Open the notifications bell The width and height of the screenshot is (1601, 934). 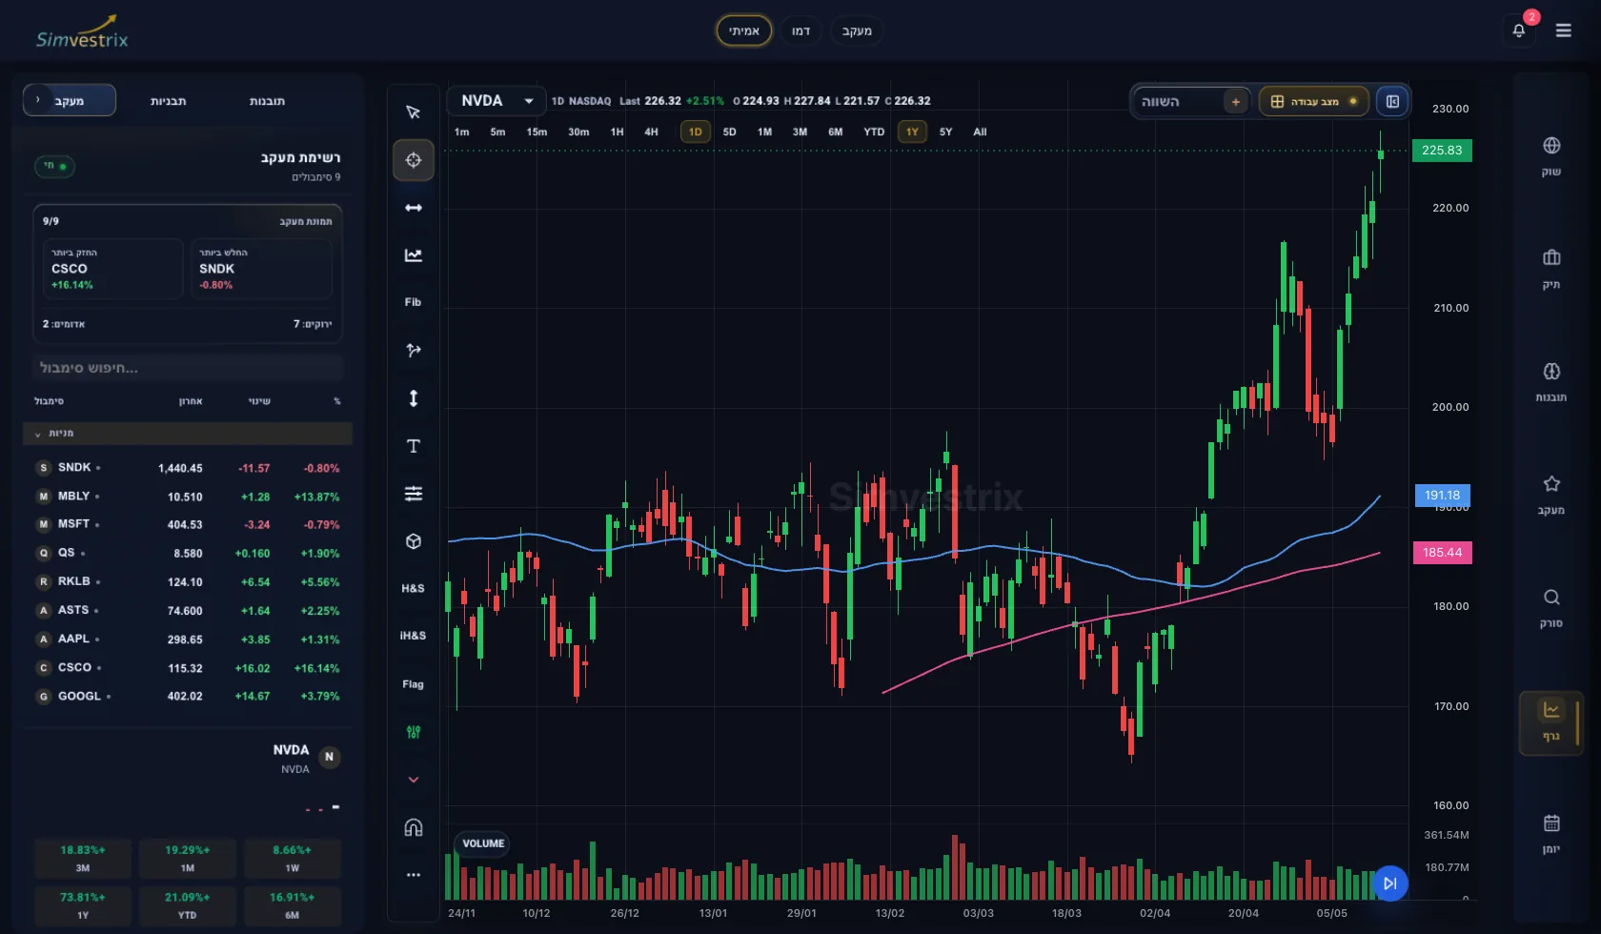[1519, 30]
